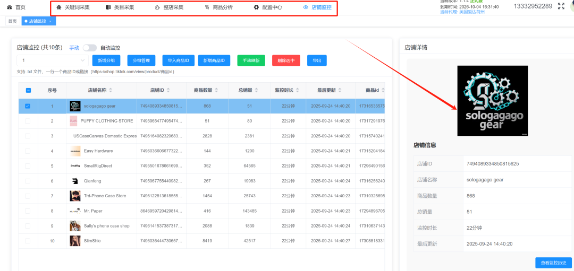Click the green 手动刷新 button
Viewport: 574px width, 271px height.
[251, 61]
